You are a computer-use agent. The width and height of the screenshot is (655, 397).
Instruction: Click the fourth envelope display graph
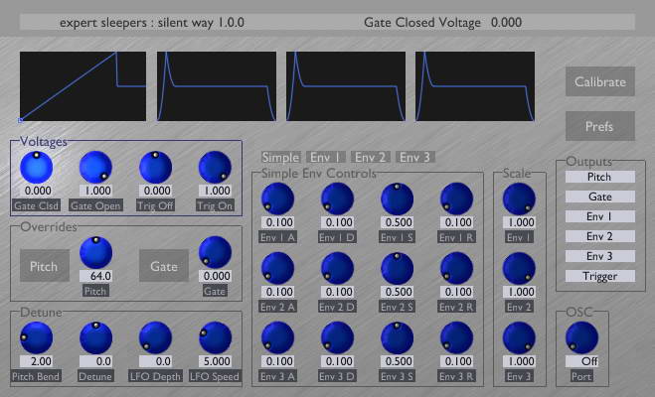pyautogui.click(x=475, y=86)
